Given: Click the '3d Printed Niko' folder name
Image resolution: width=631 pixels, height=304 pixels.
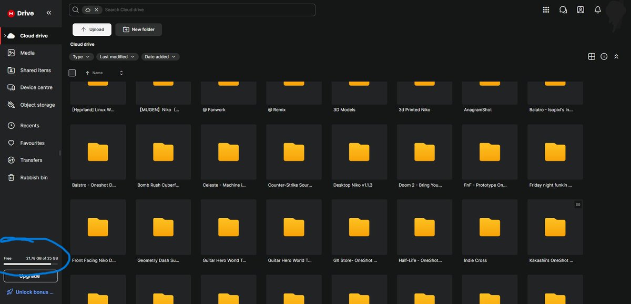Looking at the screenshot, I should [414, 110].
